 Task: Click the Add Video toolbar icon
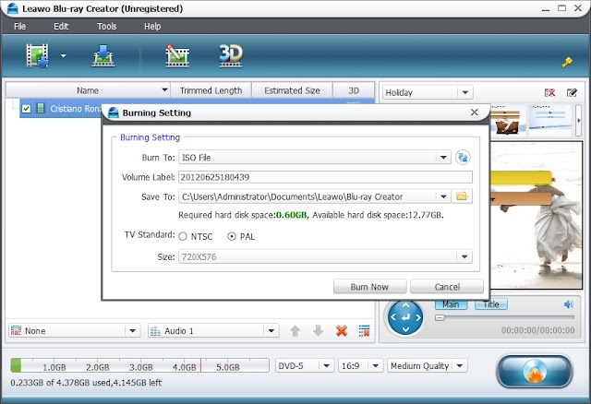(37, 55)
